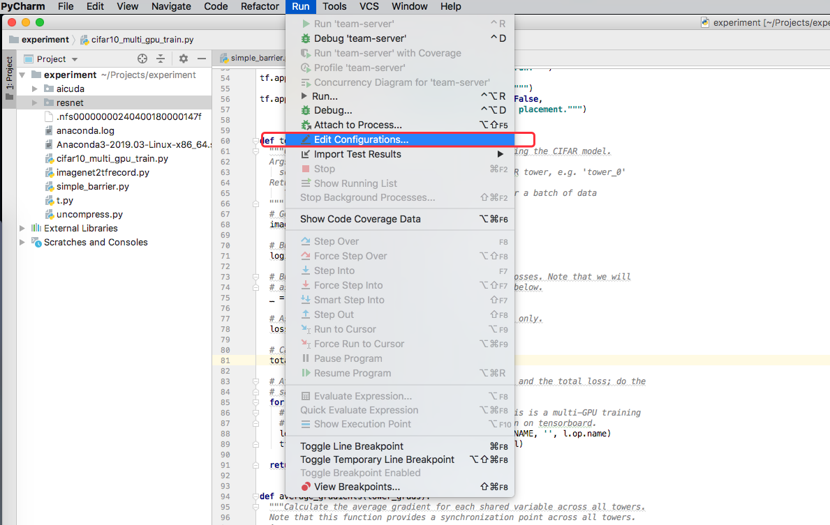Click the Import Test Results icon
This screenshot has width=830, height=525.
pyautogui.click(x=305, y=155)
